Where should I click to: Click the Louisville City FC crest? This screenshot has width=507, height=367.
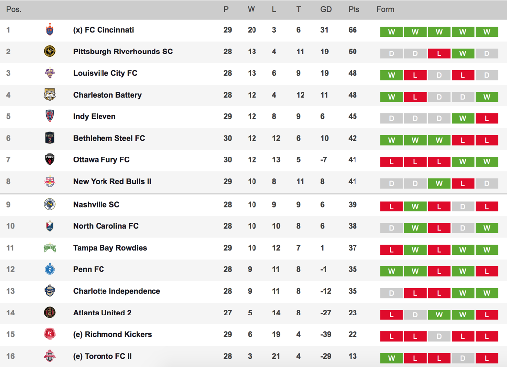[50, 73]
